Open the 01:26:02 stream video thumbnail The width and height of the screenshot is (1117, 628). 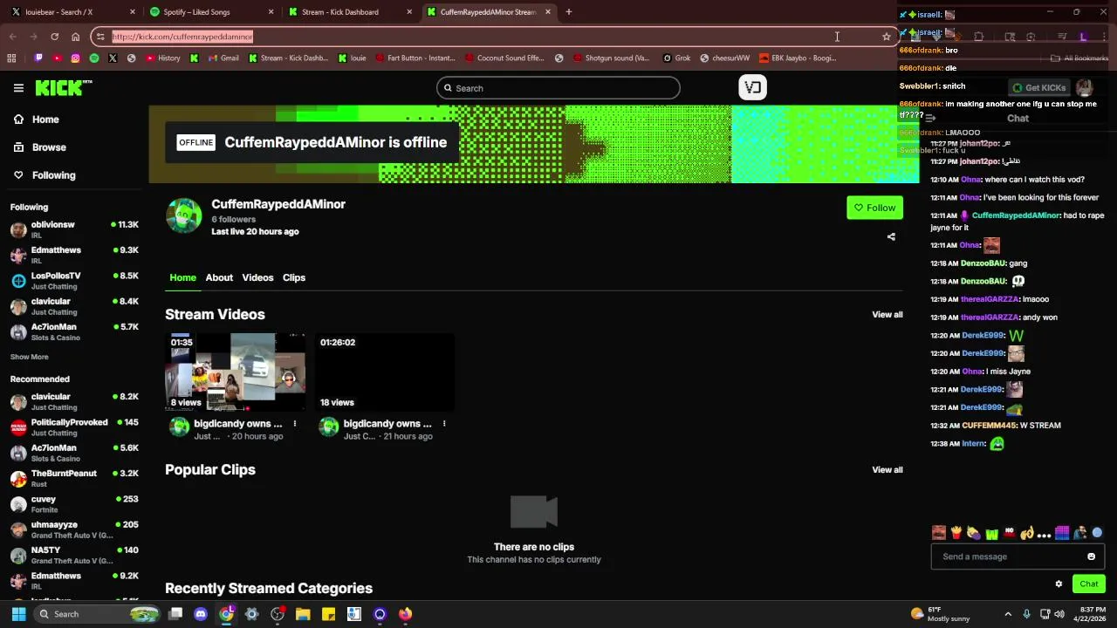point(385,372)
